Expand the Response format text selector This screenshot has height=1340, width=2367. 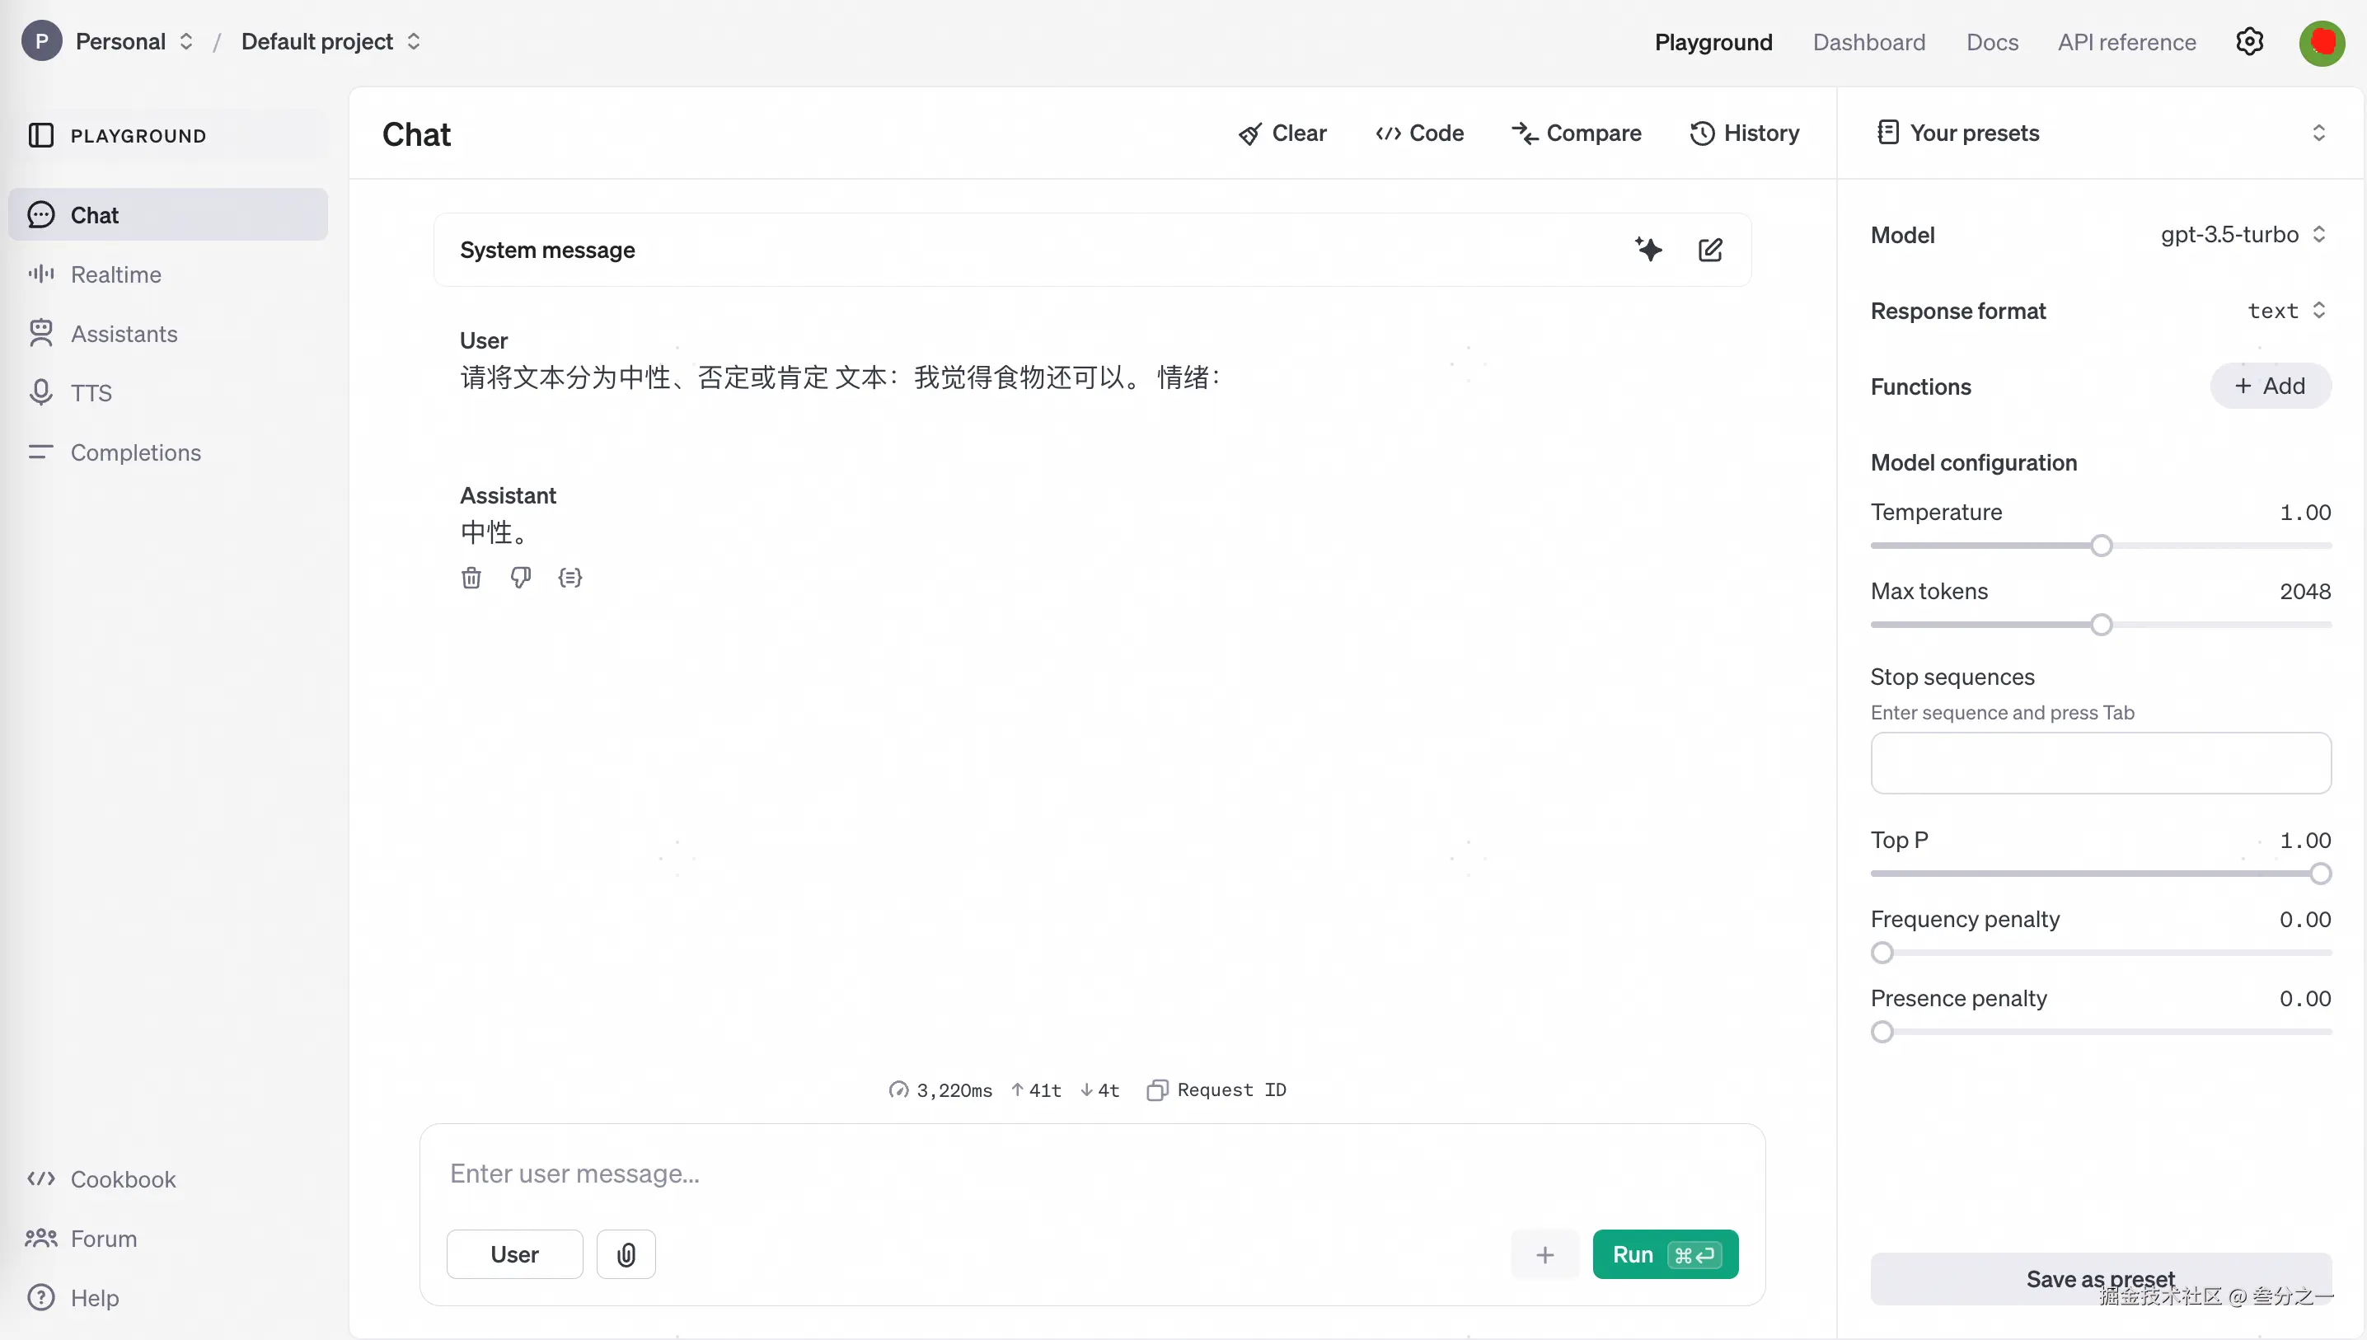tap(2286, 311)
